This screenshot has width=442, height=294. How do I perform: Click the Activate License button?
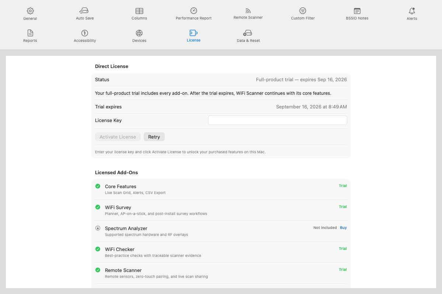pos(118,137)
